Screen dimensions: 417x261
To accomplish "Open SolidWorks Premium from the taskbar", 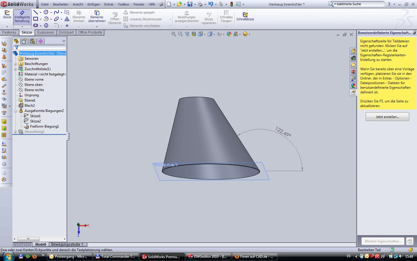I will point(162,257).
